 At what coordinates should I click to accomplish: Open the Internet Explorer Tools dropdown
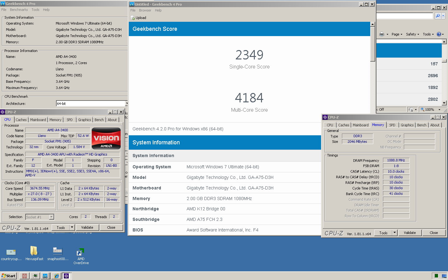coord(428,34)
